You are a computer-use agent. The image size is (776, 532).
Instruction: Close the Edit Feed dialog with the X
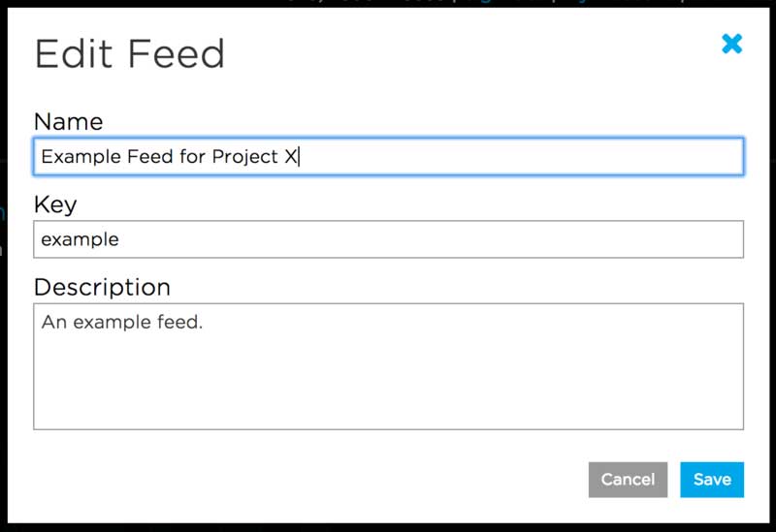point(731,44)
